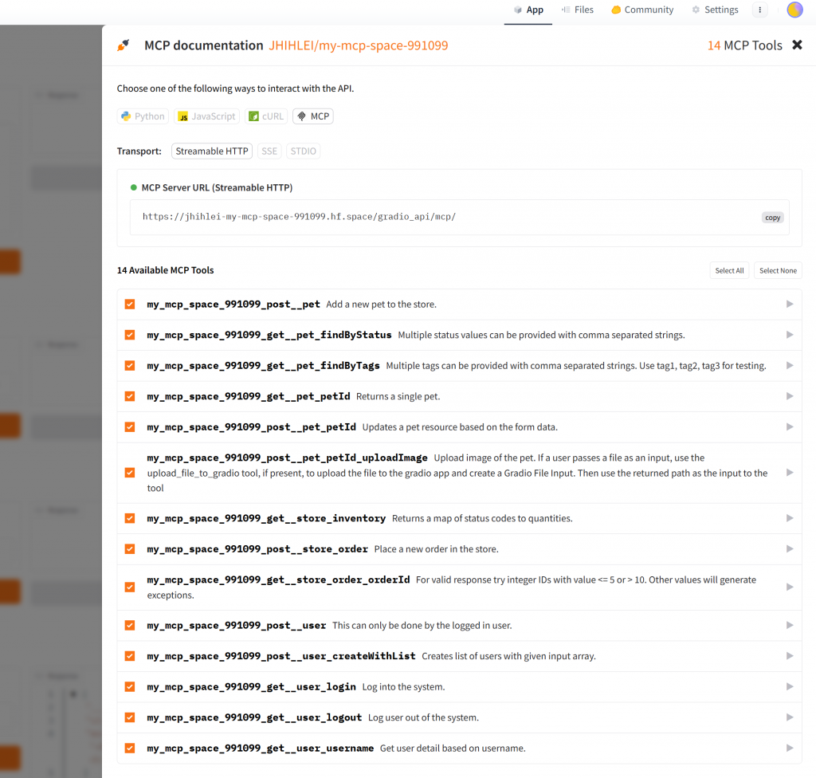Viewport: 816px width, 778px height.
Task: Expand the get__store_inventory details arrow
Action: [790, 518]
